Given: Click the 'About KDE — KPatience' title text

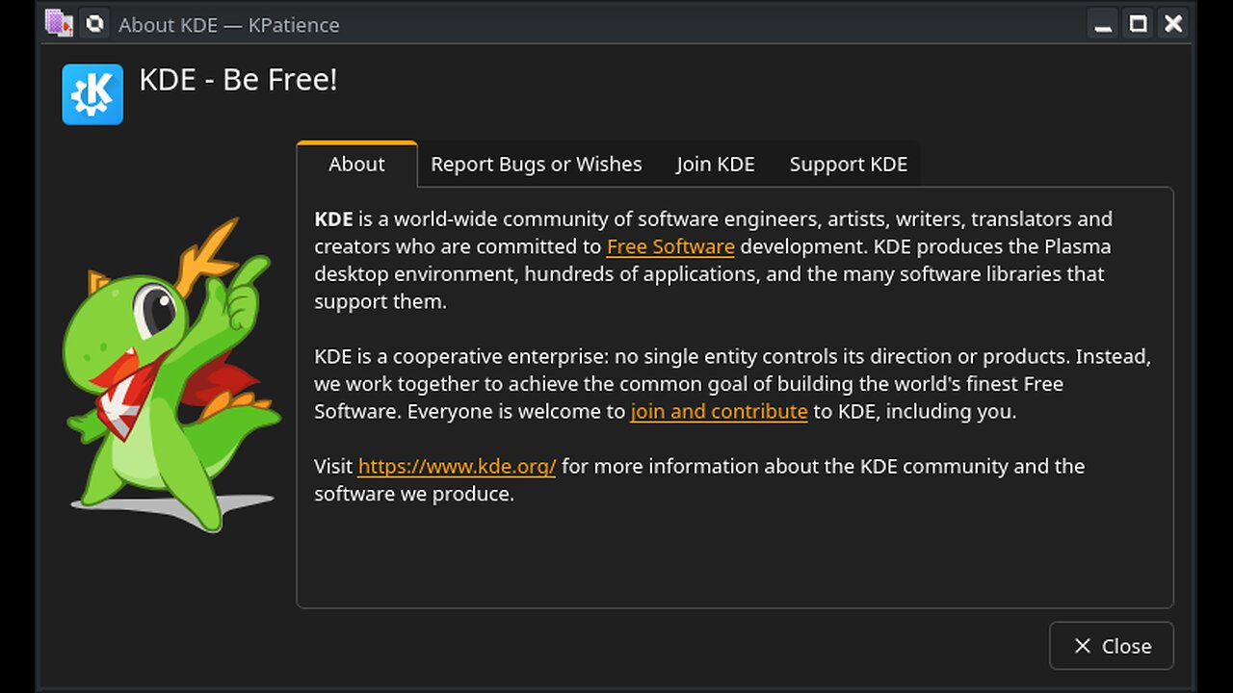Looking at the screenshot, I should (x=228, y=25).
